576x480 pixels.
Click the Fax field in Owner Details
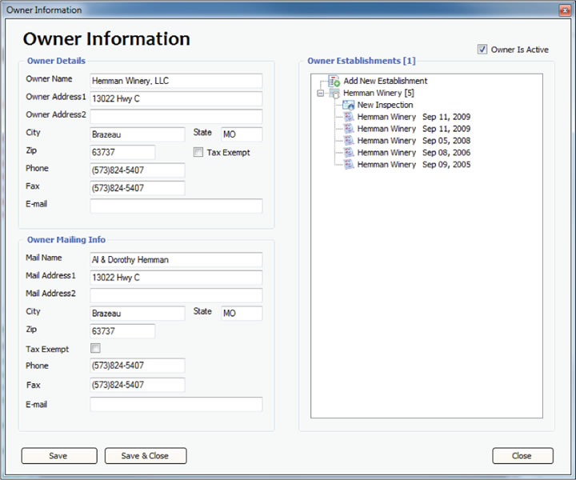(138, 188)
